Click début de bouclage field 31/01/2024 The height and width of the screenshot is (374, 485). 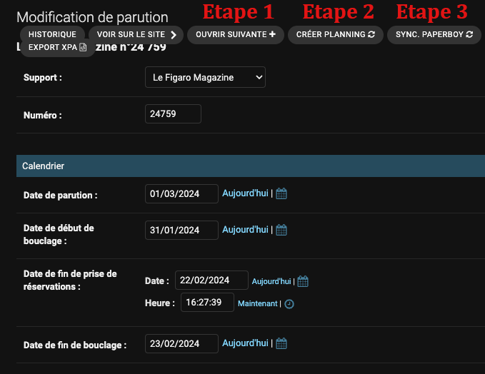tap(181, 231)
